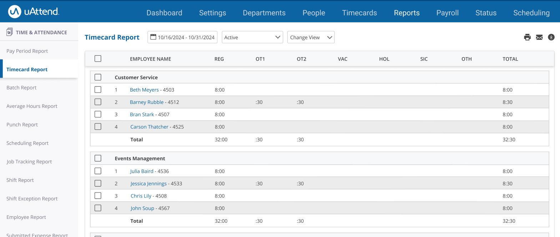The image size is (560, 237).
Task: Open the Settings menu item
Action: tap(212, 13)
